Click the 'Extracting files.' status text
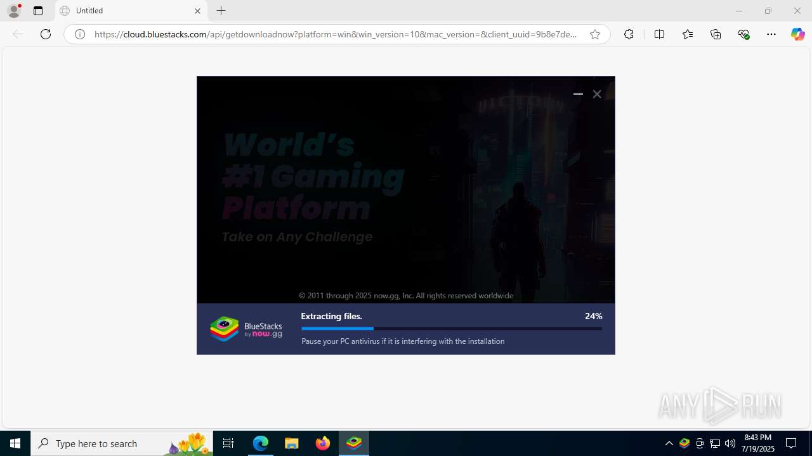 pos(331,316)
